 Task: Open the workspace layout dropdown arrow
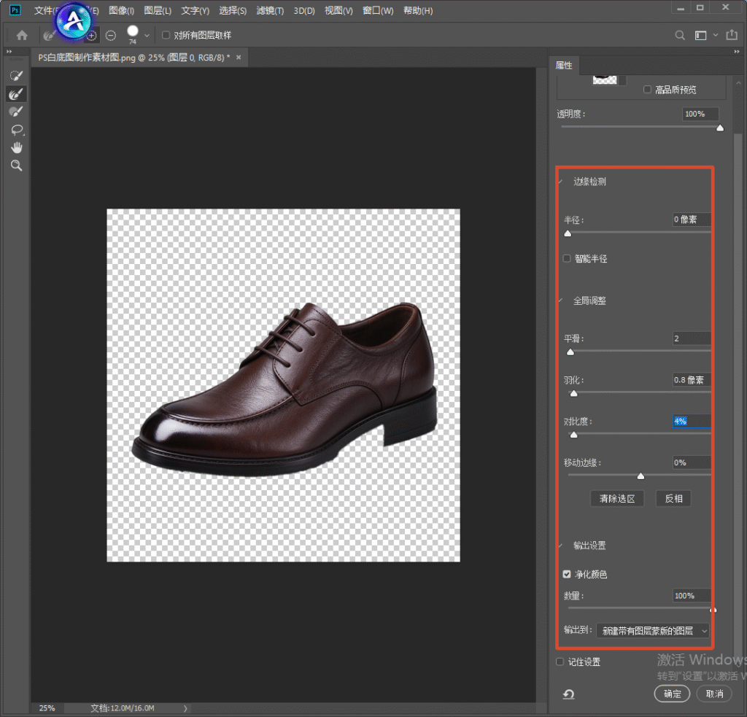715,35
